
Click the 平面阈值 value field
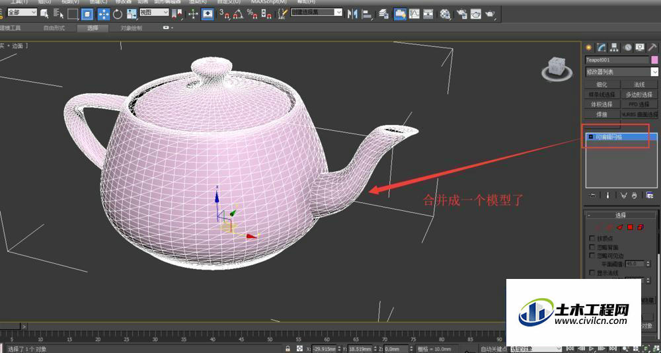coord(635,264)
